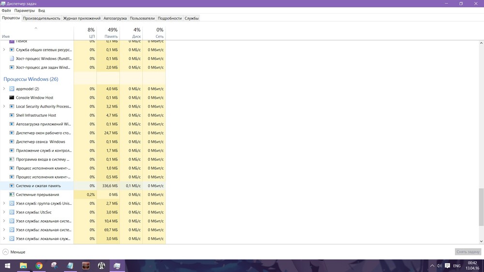Select the Хост-процесс для задач Windows row

83,67
